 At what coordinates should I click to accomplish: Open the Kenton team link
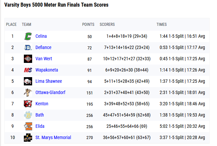coord(42,104)
